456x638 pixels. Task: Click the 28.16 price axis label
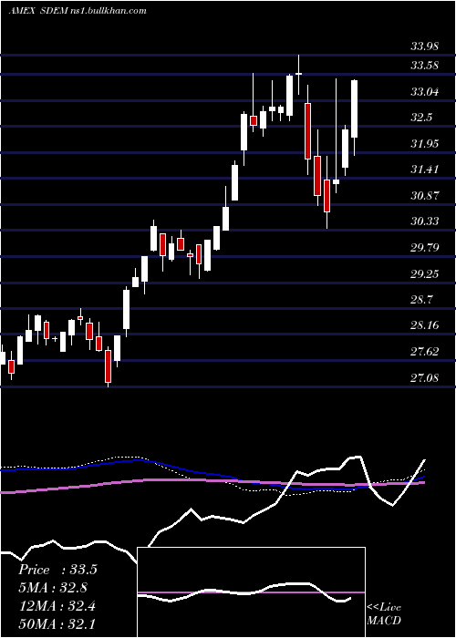point(425,325)
